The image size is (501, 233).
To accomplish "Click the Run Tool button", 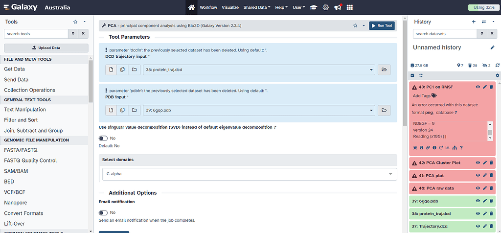I will 382,25.
